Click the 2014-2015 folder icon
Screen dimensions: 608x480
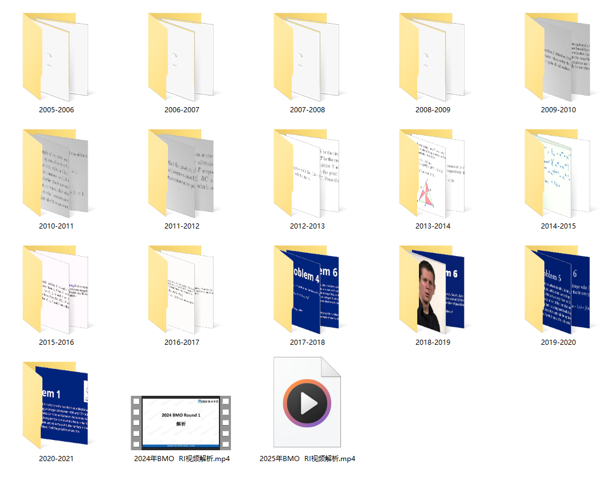(x=558, y=174)
